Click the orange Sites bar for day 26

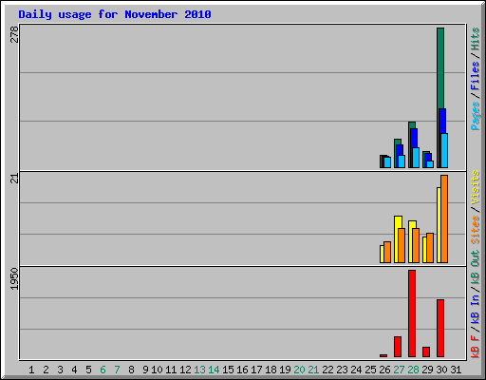tap(387, 253)
